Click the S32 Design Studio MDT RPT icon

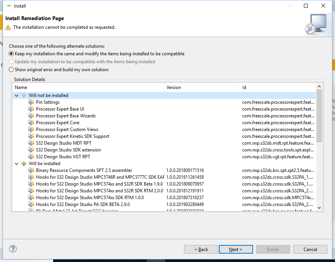coord(31,143)
